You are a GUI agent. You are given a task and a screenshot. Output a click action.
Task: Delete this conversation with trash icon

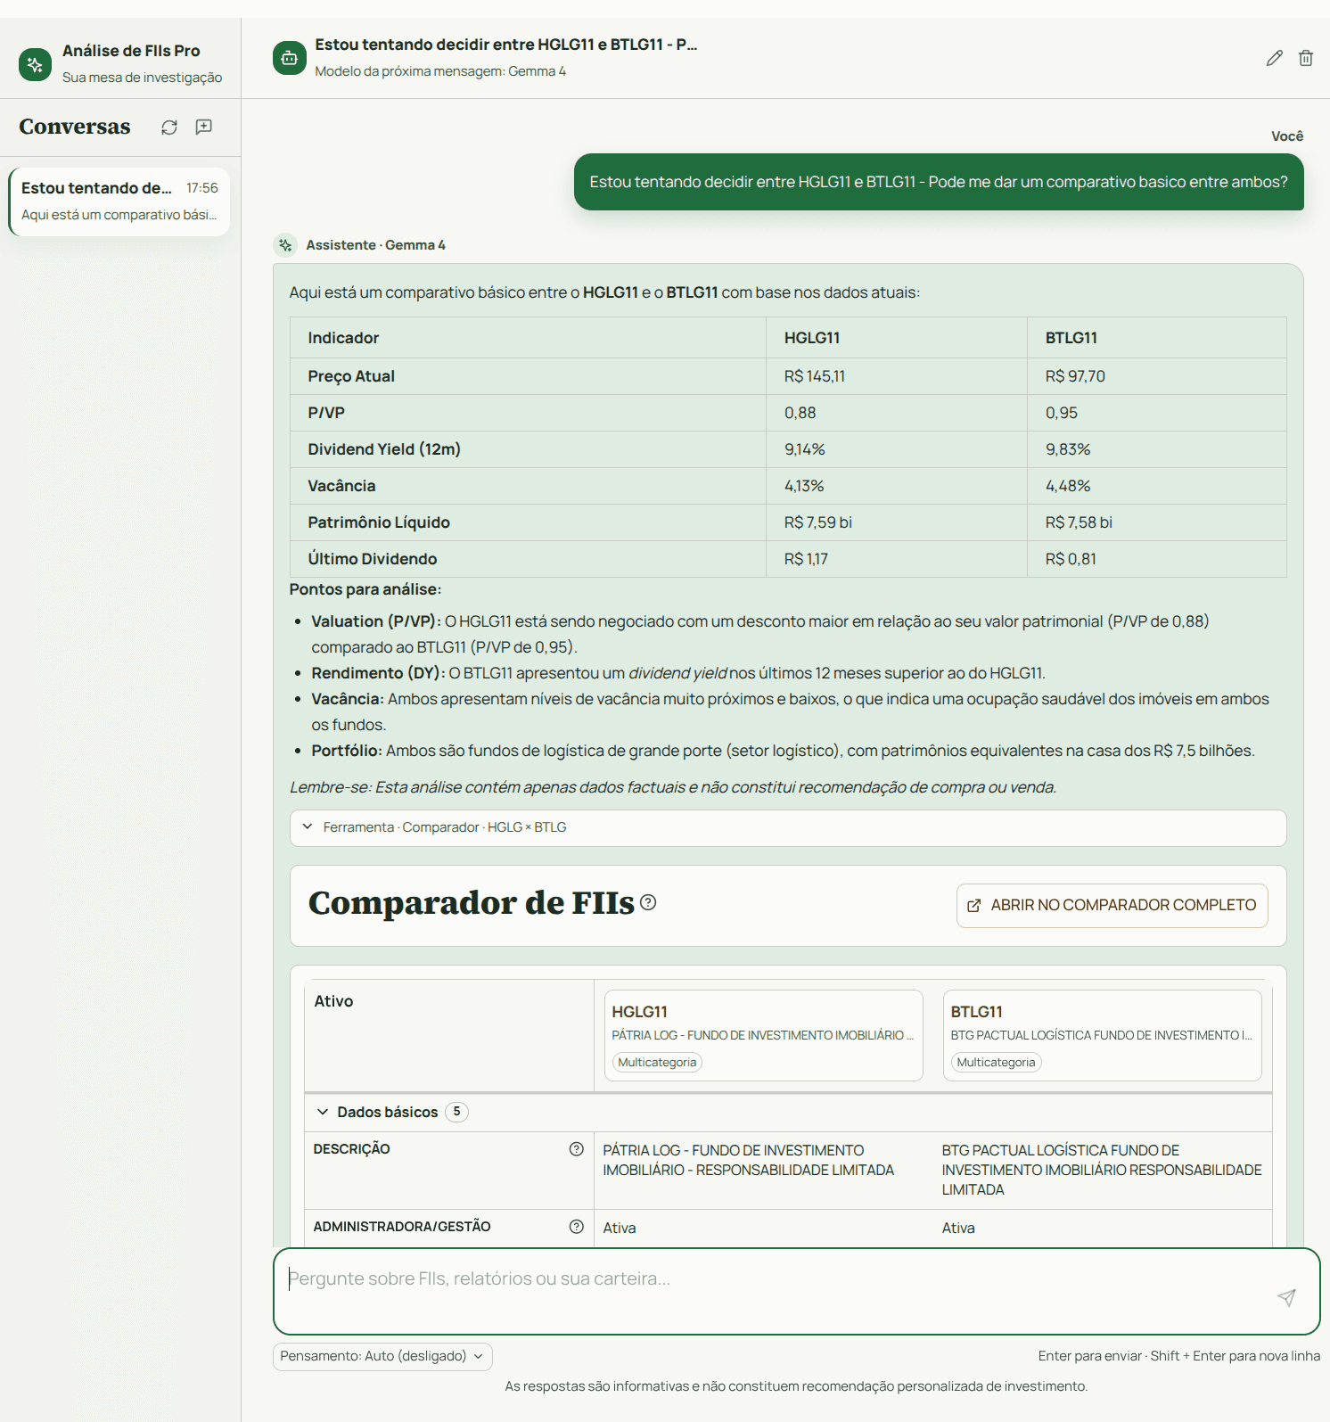point(1306,58)
